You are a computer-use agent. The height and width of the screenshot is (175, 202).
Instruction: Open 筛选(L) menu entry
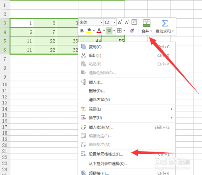pos(127,109)
